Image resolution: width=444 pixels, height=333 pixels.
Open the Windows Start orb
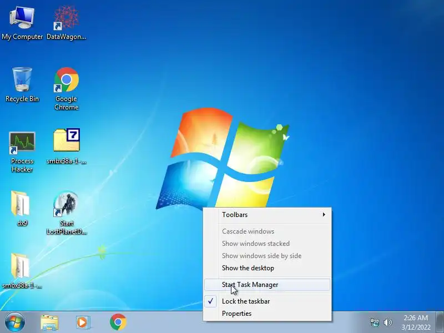tap(14, 322)
